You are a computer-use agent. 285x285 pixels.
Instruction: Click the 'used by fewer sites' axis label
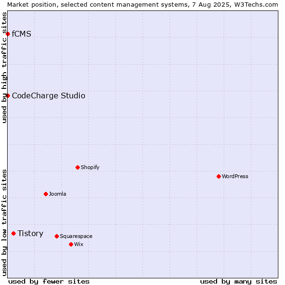pyautogui.click(x=49, y=282)
